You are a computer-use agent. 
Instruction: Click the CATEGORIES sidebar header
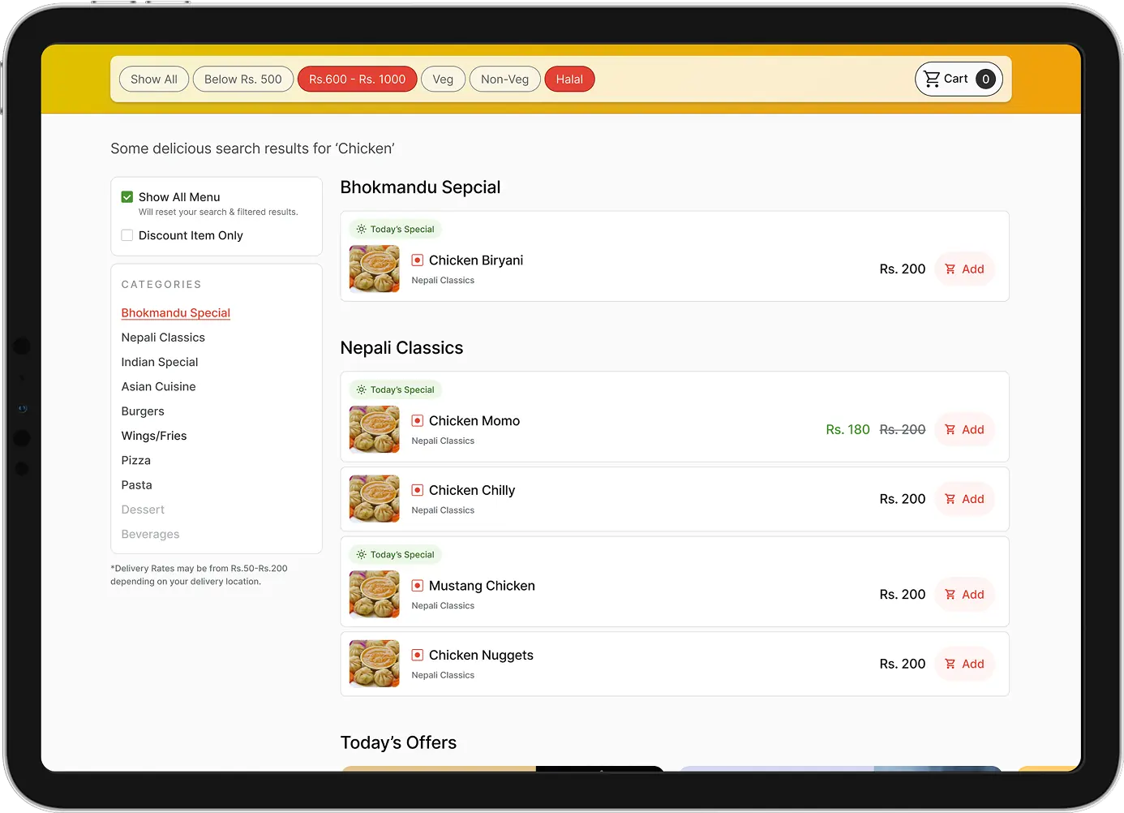(161, 285)
